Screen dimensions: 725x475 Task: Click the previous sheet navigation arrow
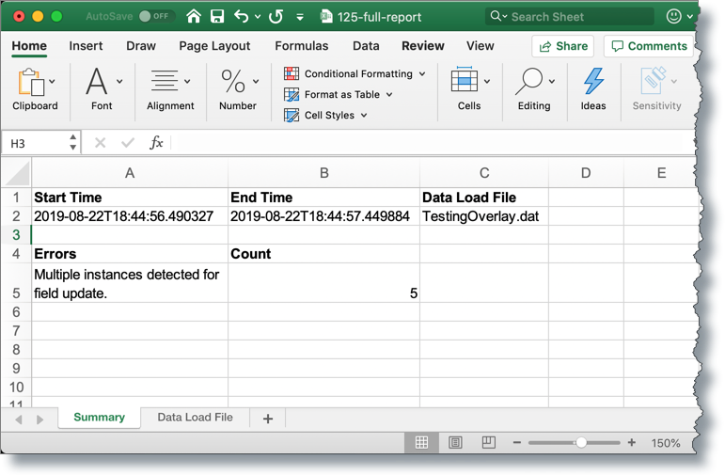tap(19, 420)
